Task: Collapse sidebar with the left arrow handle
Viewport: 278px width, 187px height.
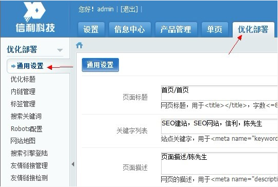Action: coord(73,164)
